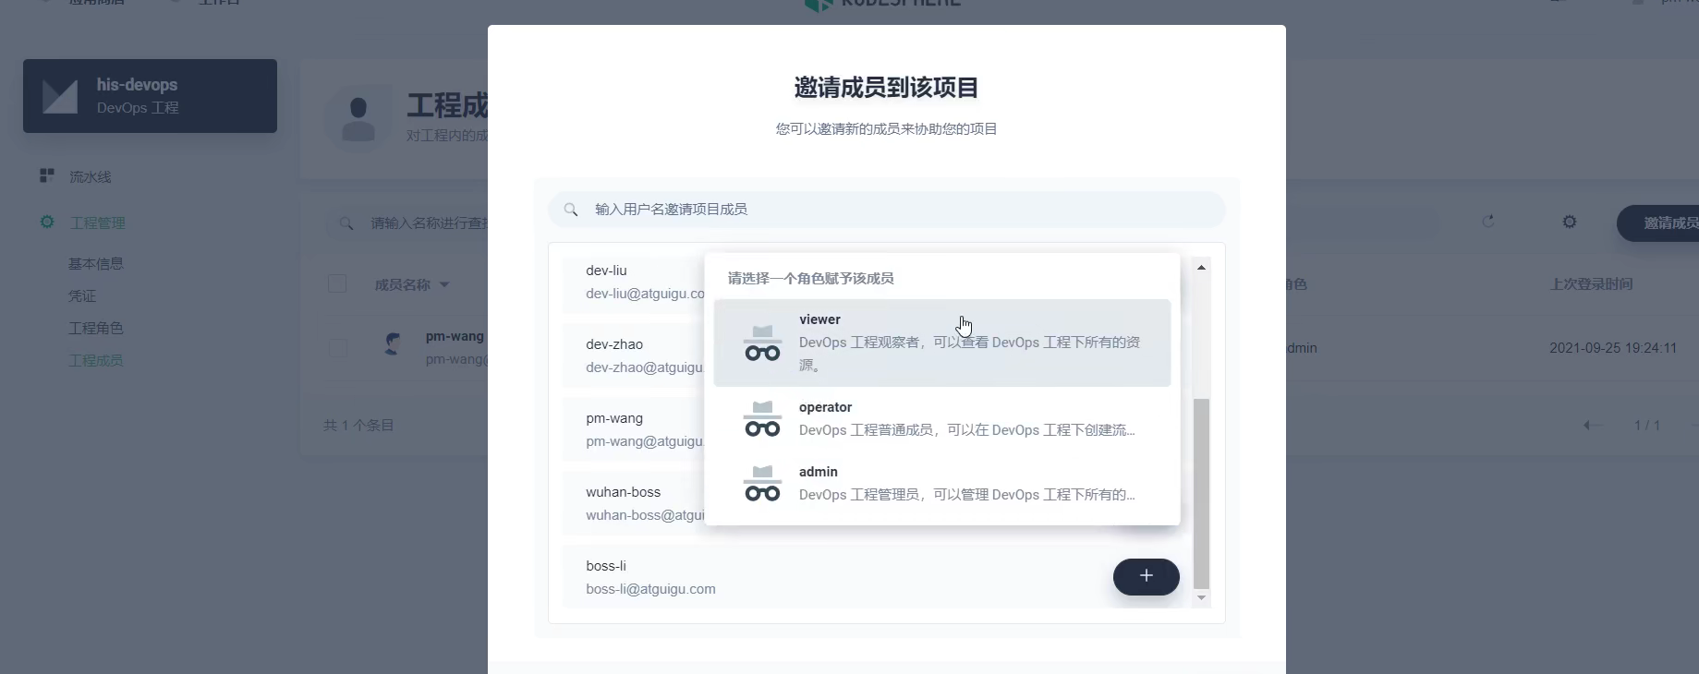Open 凭证 credentials in sidebar

pyautogui.click(x=82, y=296)
